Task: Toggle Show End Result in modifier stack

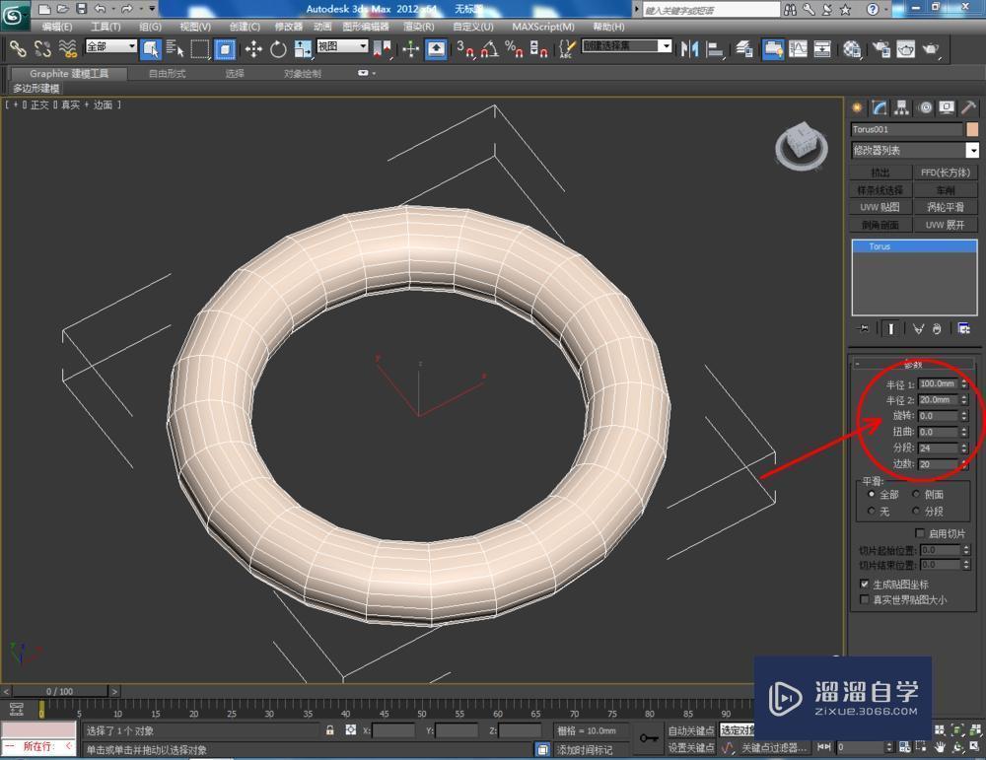Action: point(891,327)
